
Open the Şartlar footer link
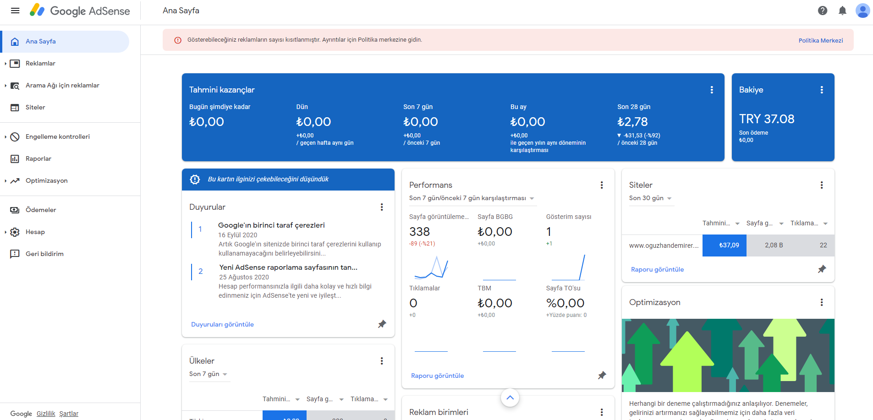tap(69, 414)
